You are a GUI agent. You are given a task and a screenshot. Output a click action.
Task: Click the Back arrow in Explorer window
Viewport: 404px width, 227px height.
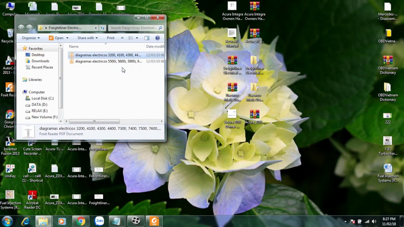click(21, 28)
